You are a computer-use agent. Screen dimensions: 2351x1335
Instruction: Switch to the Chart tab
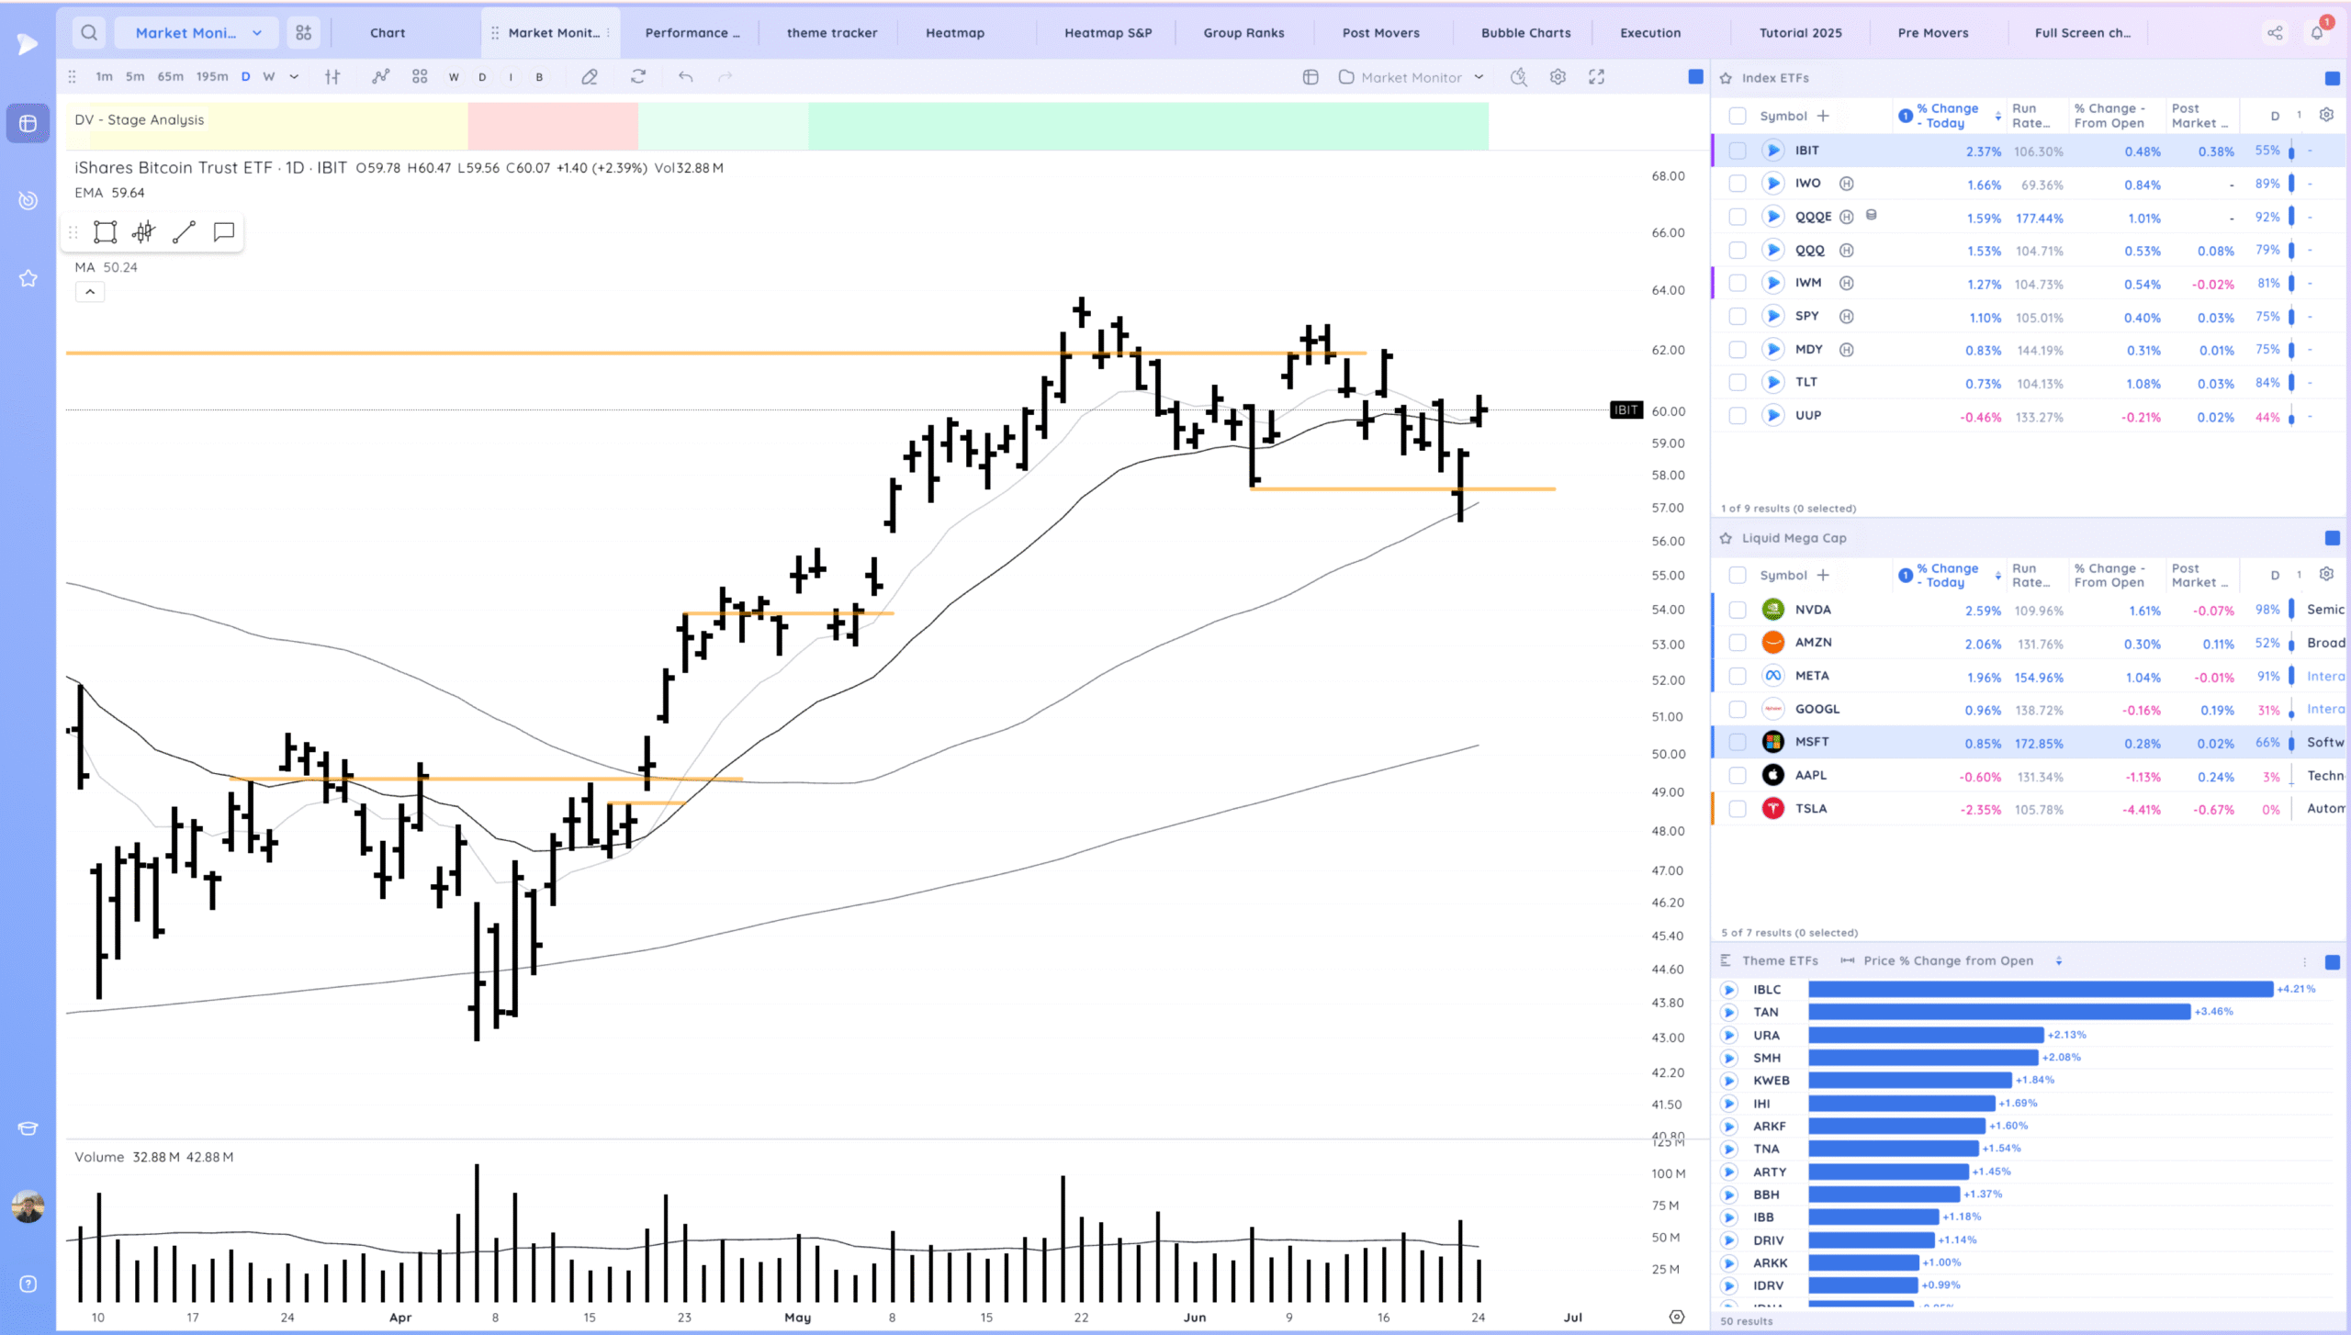coord(388,33)
